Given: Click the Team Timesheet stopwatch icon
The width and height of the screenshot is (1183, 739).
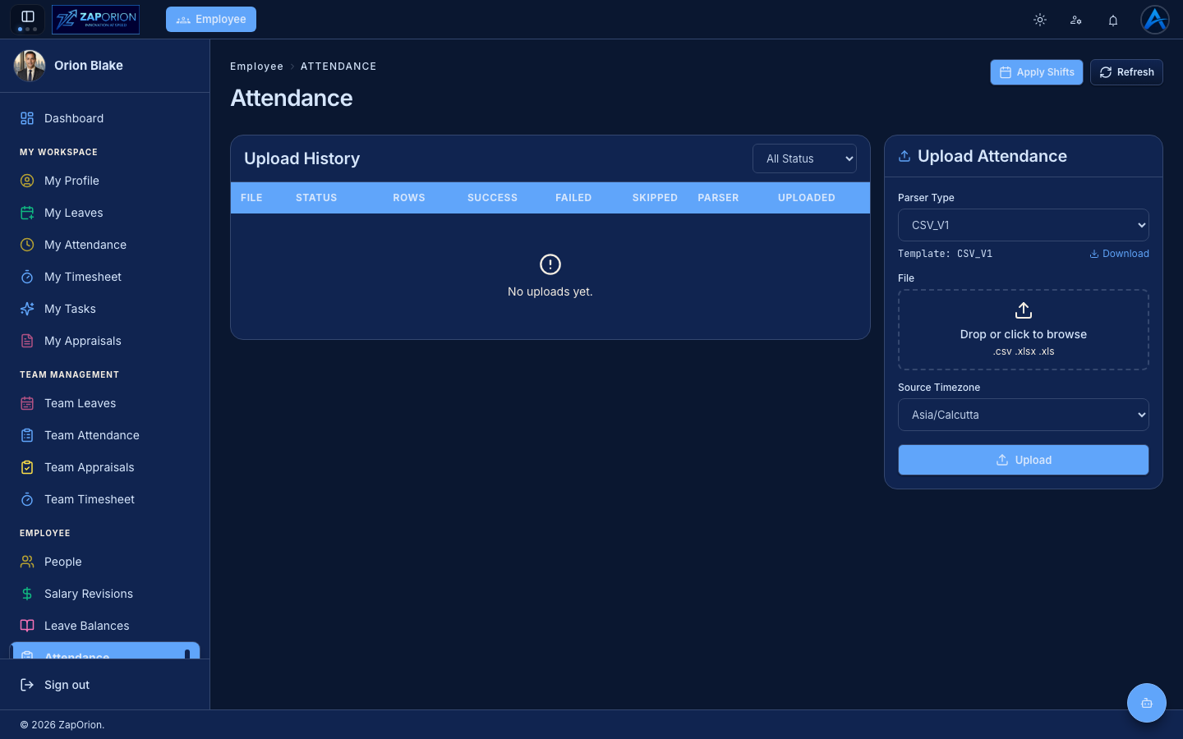Looking at the screenshot, I should coord(27,499).
